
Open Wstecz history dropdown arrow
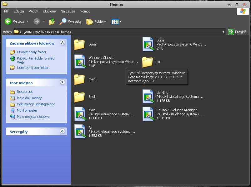pyautogui.click(x=28, y=21)
